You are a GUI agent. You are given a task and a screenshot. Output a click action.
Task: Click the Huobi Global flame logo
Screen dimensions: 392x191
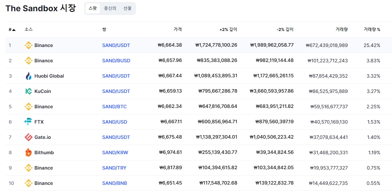(29, 76)
